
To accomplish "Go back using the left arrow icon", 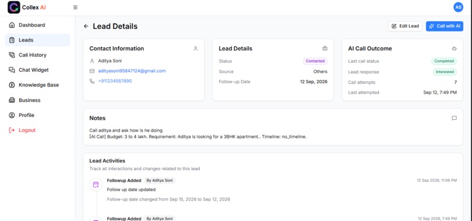I will tap(86, 26).
